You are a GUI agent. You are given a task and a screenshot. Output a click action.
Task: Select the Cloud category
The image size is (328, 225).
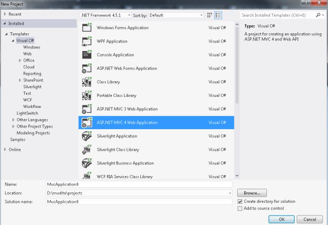[x=29, y=67]
